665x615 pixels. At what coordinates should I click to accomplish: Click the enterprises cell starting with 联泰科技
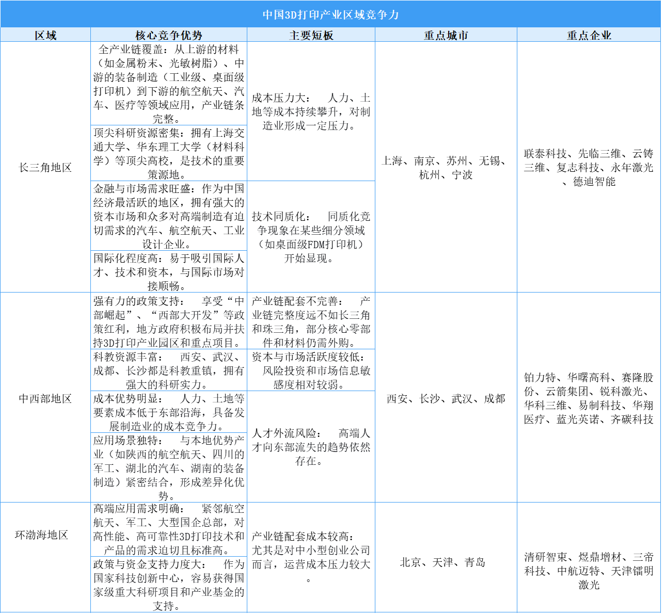click(589, 168)
